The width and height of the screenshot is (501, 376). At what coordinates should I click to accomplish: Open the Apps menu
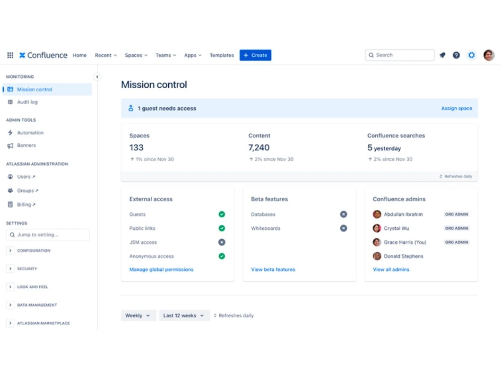193,55
